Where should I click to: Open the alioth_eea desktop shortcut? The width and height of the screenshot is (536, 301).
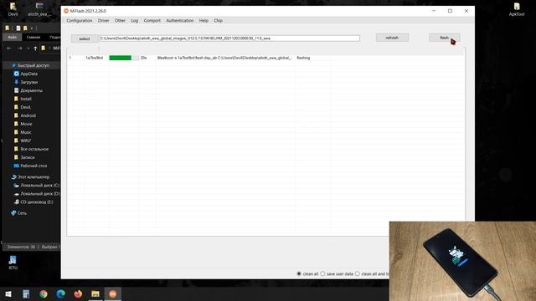coord(39,9)
